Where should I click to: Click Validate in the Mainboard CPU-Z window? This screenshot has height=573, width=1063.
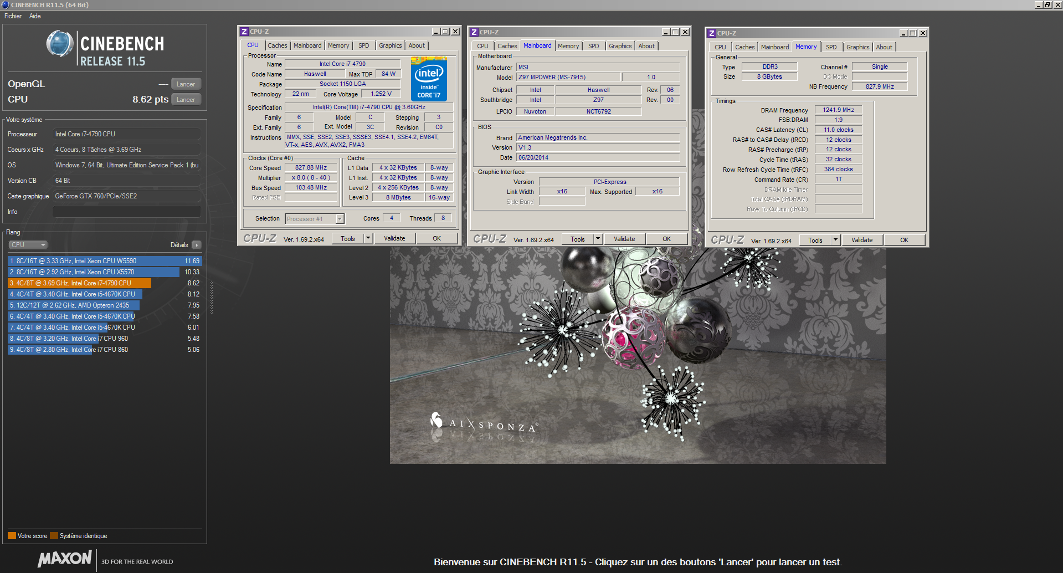[x=624, y=239]
